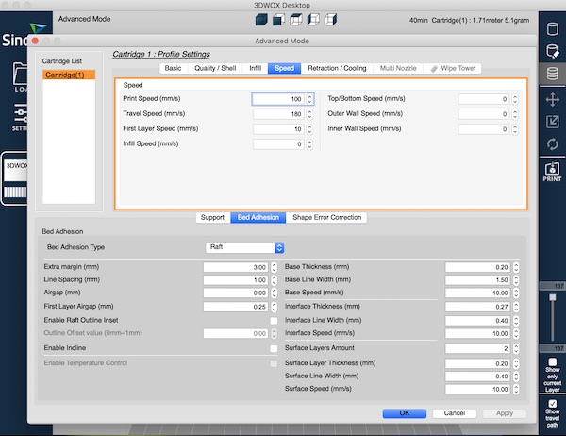The width and height of the screenshot is (566, 436).
Task: Click the cylinder with pencil edit icon
Action: point(552,51)
